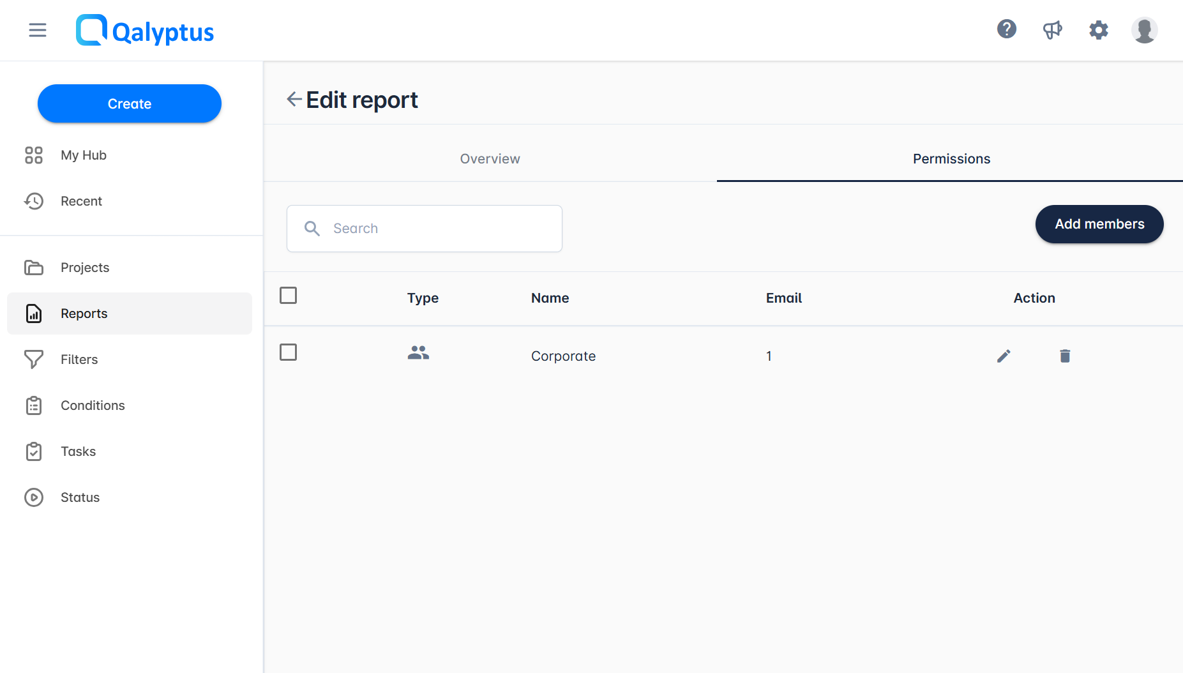Select Projects in the sidebar
This screenshot has height=673, width=1183.
pyautogui.click(x=84, y=268)
